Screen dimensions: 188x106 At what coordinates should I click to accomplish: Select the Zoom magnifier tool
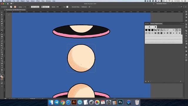tap(2, 72)
